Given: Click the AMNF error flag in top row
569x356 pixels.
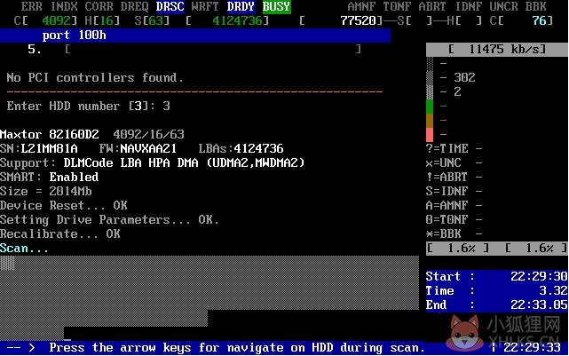Looking at the screenshot, I should coord(361,6).
